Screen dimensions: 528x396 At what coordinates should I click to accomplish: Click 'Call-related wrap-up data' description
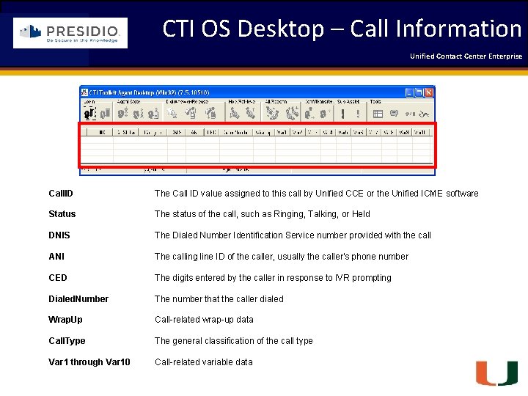tap(204, 320)
